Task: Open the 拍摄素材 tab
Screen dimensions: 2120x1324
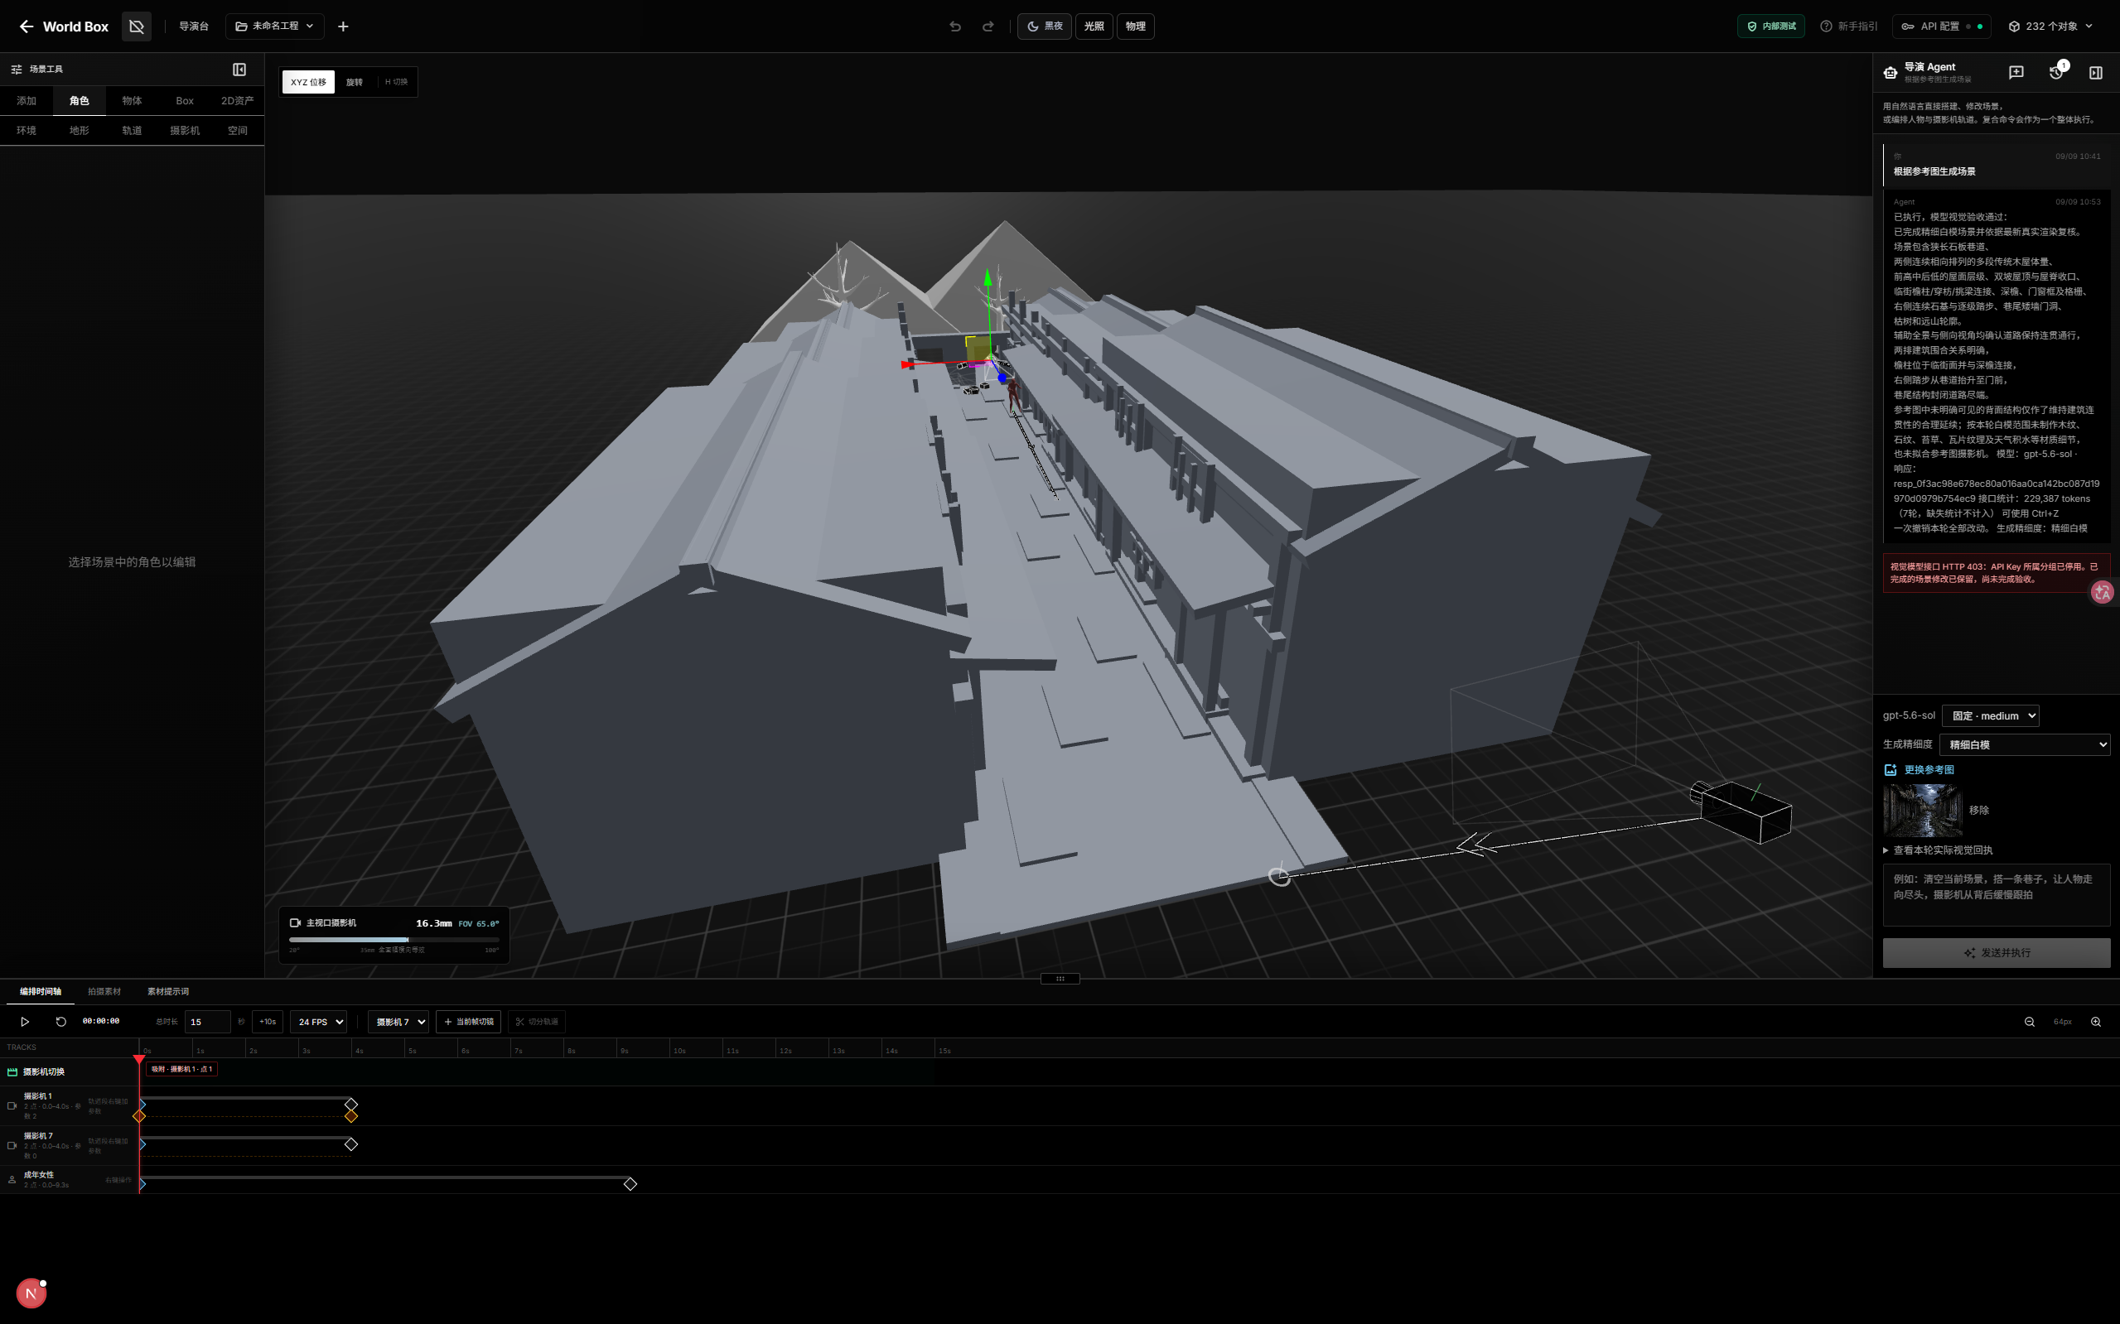Action: click(104, 991)
